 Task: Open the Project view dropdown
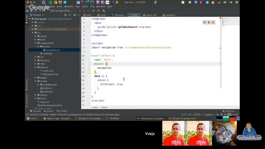pos(37,15)
